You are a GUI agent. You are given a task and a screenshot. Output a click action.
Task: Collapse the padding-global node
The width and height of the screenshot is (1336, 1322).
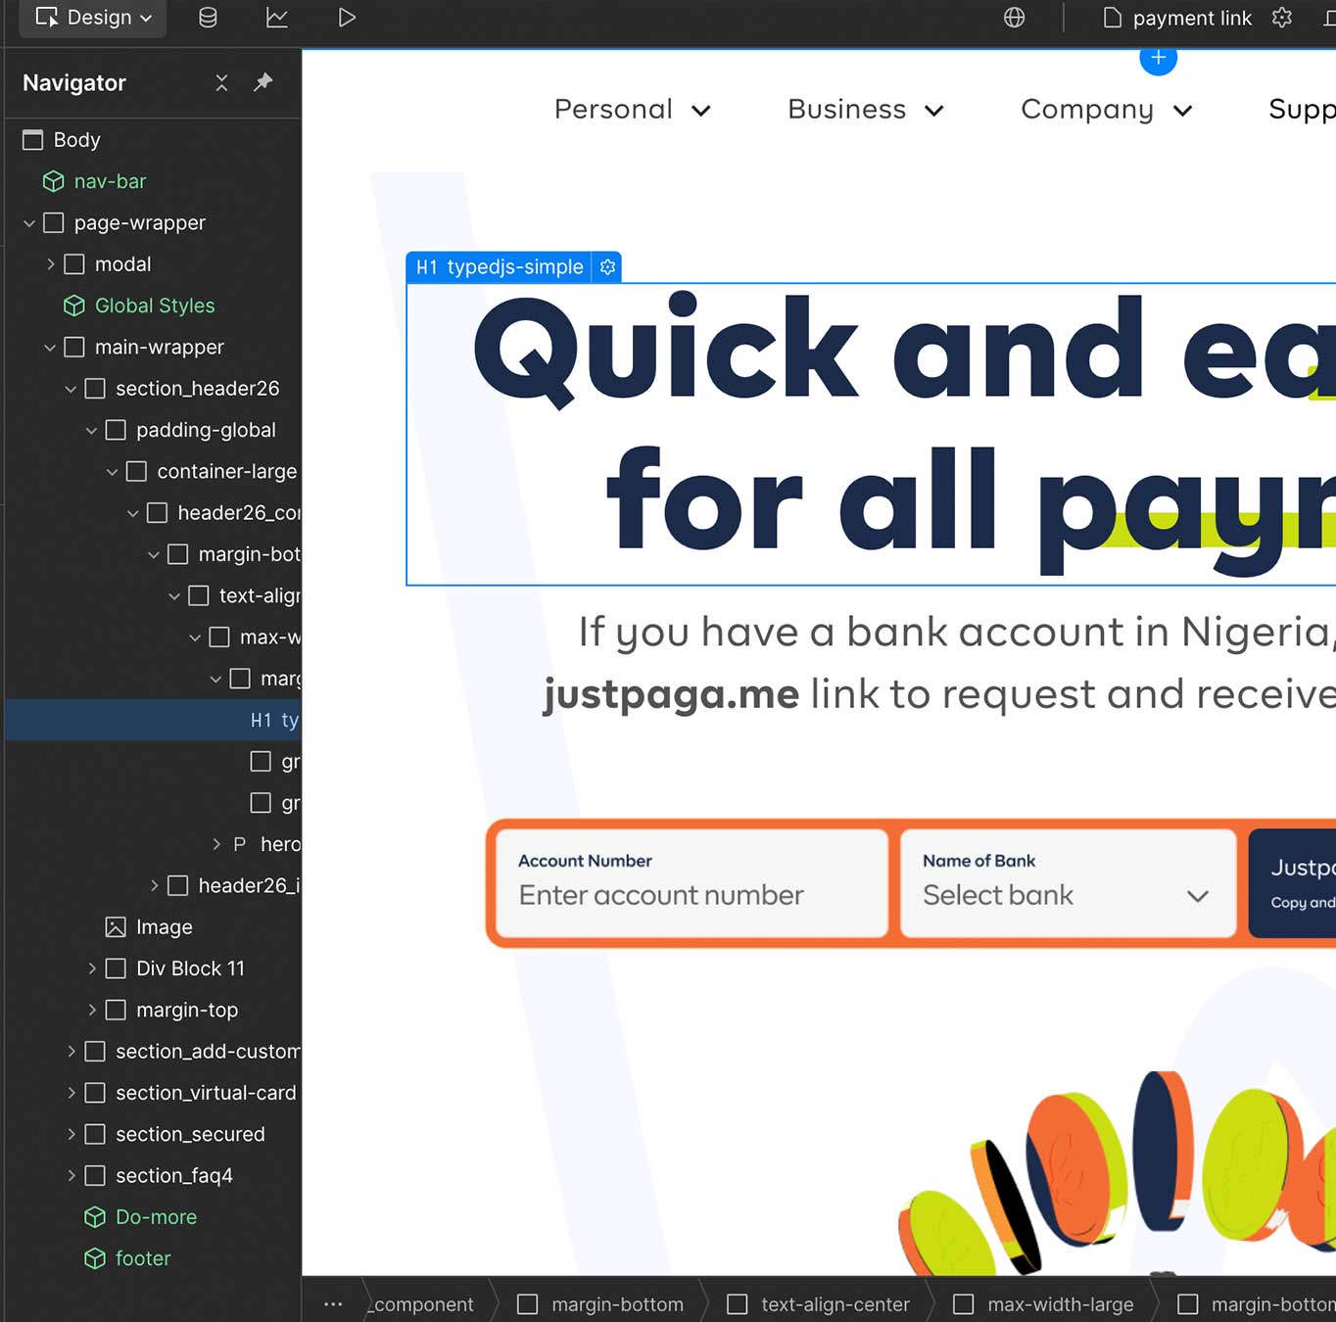[x=91, y=430]
